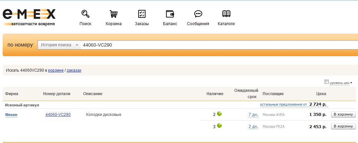The image size is (358, 143).
Task: Click the 7 дн. delivery term
Action: point(253,115)
